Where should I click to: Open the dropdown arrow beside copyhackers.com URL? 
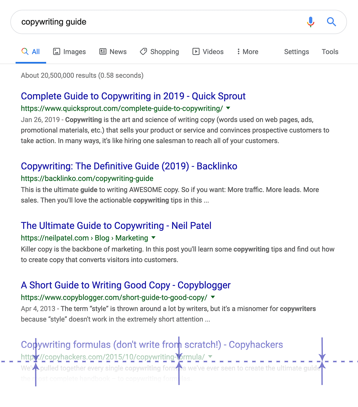(210, 357)
